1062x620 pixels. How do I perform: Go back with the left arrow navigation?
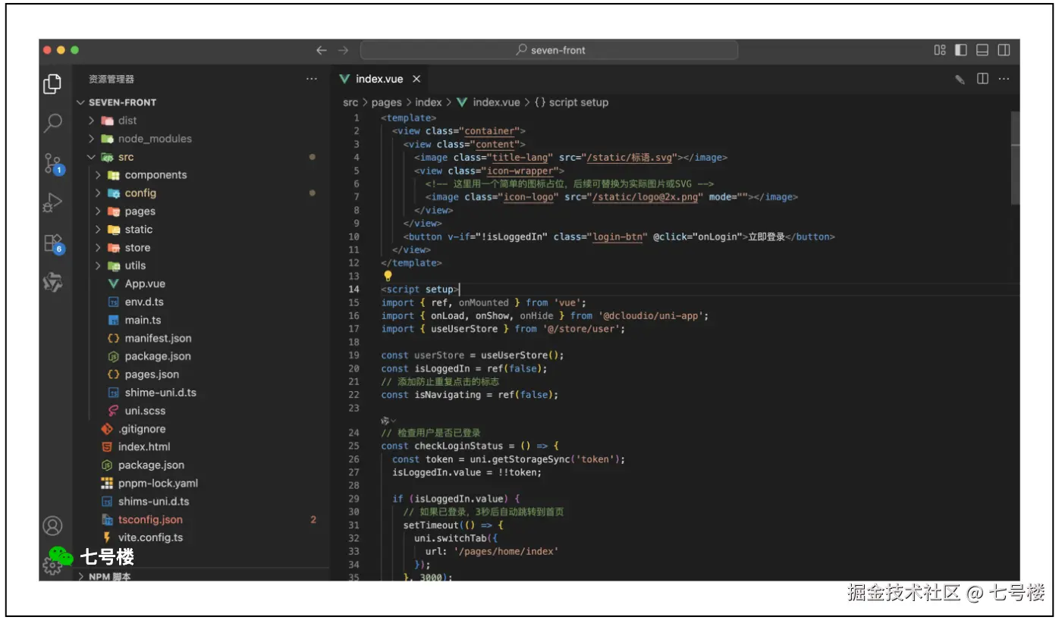click(322, 50)
